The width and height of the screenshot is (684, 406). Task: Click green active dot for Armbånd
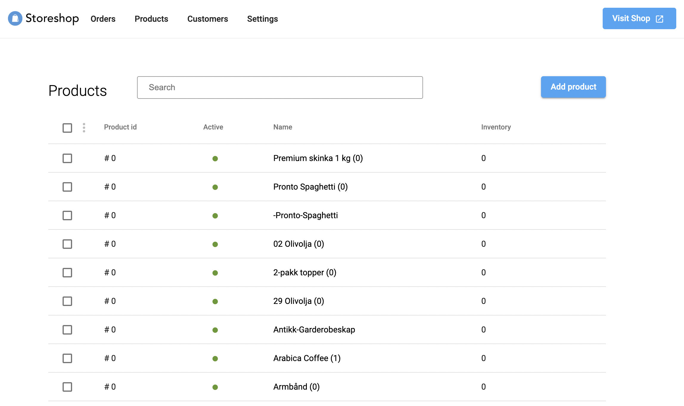point(215,387)
